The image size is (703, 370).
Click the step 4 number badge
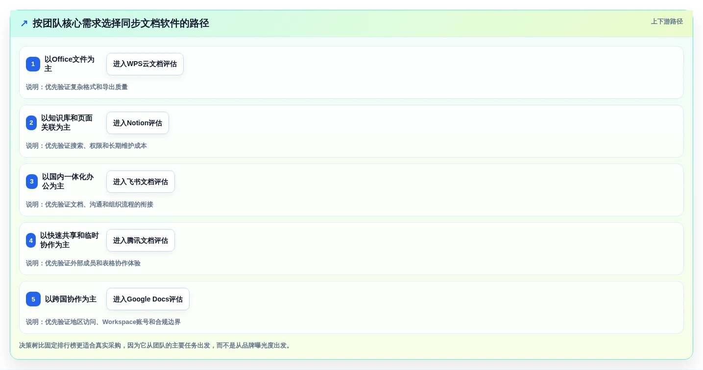31,240
